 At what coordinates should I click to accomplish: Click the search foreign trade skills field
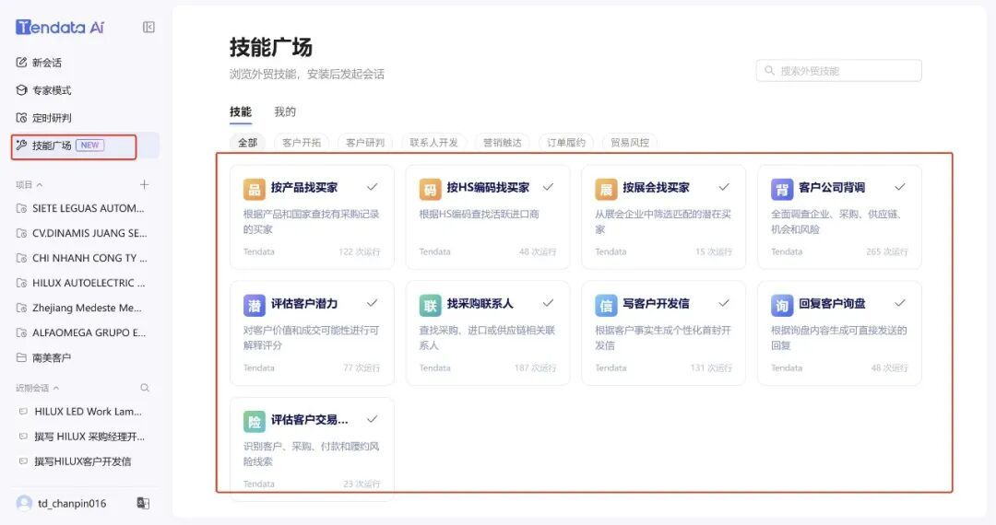click(x=838, y=70)
